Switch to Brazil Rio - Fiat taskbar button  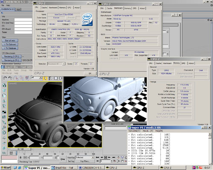tap(64, 168)
